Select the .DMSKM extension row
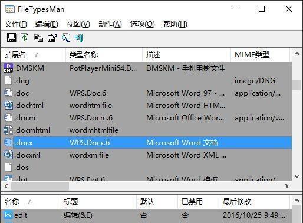Image resolution: width=303 pixels, height=223 pixels. (146, 68)
